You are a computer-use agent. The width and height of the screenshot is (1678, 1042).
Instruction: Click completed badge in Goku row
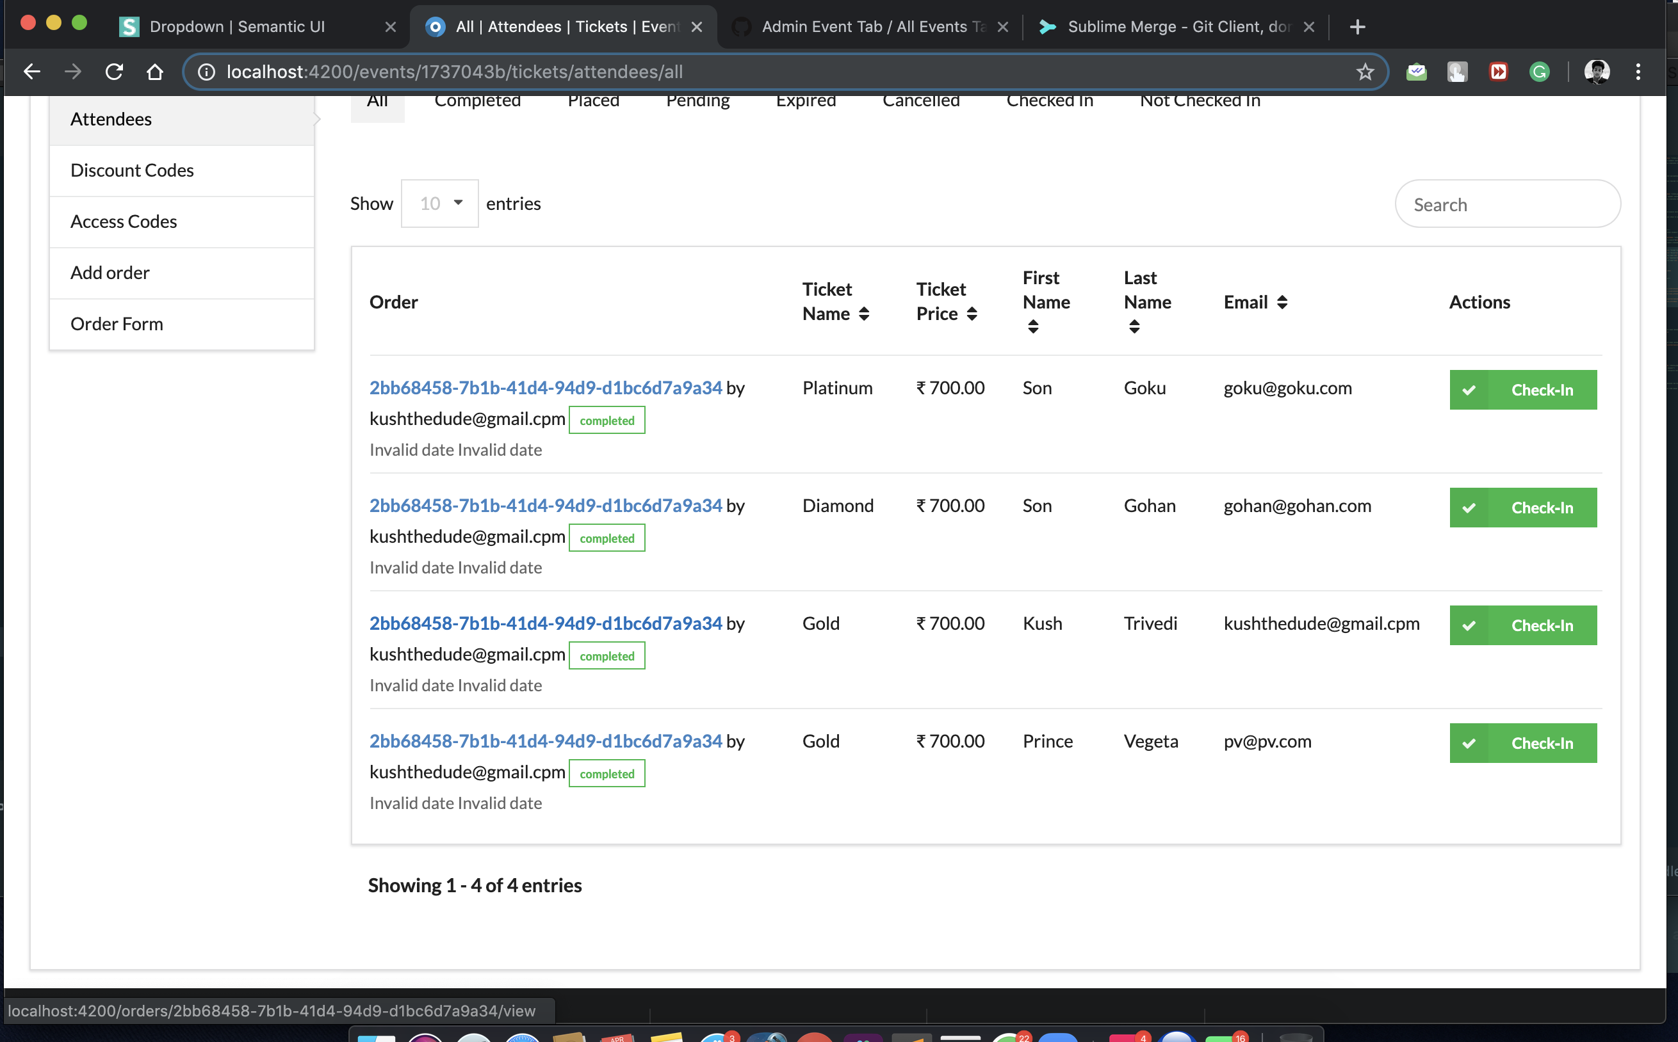pos(607,421)
